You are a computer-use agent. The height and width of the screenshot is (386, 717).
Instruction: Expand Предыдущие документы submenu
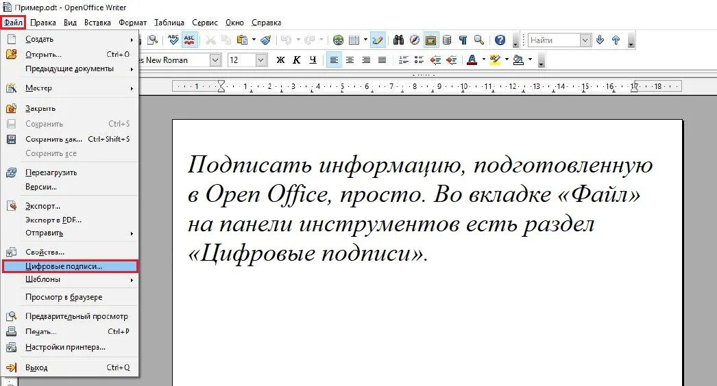click(70, 68)
